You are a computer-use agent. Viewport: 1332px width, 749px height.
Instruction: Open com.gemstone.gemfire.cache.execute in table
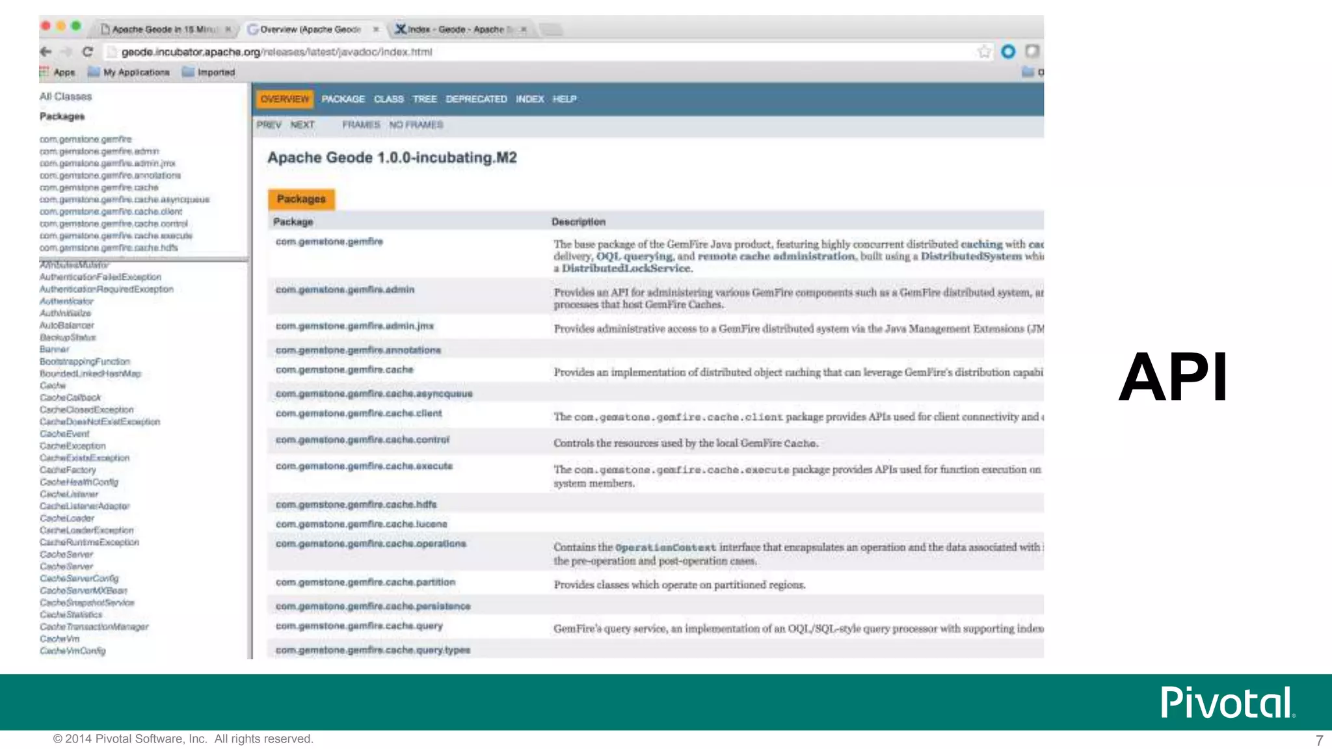364,466
